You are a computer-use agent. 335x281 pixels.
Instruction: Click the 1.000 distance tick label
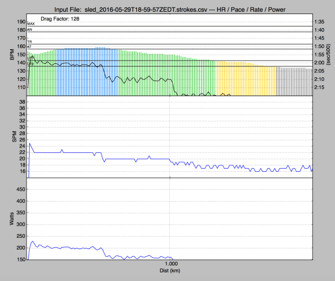pos(170,264)
